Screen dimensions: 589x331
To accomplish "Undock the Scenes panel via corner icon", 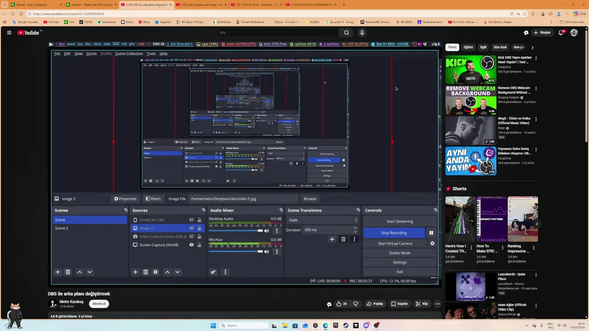I will coord(126,211).
